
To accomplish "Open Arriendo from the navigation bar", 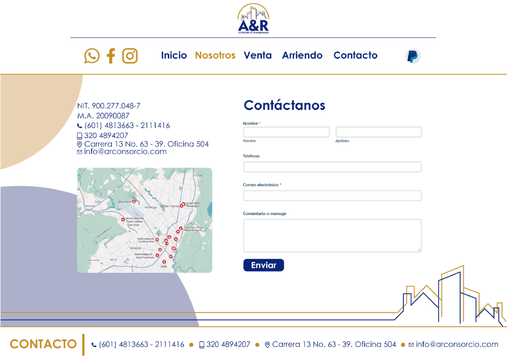I will click(x=302, y=56).
